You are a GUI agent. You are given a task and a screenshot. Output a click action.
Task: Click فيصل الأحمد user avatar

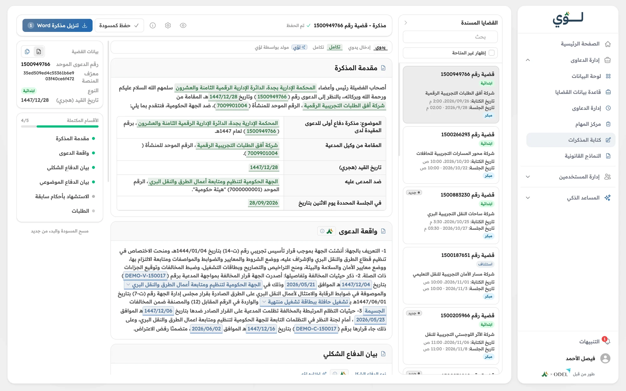pos(605,358)
